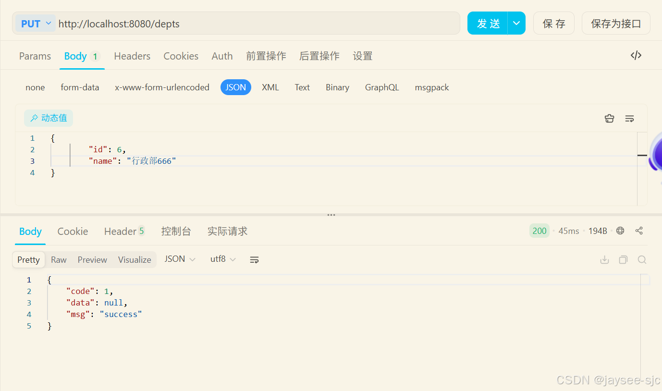Open the 控制台 response tab
The image size is (662, 391).
pos(176,232)
